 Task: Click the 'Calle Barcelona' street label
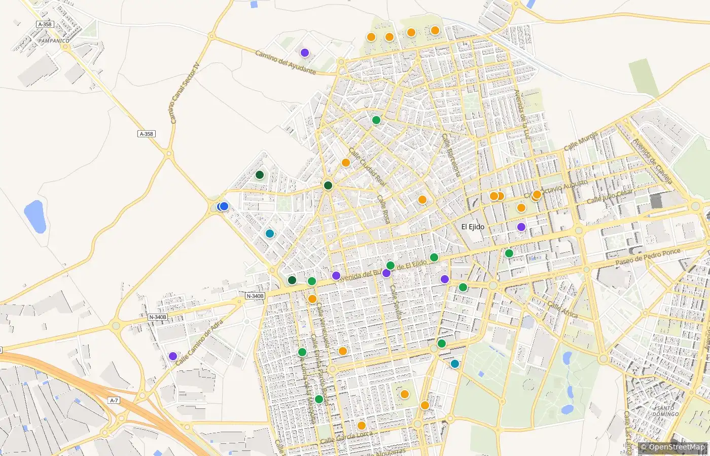tap(451, 155)
